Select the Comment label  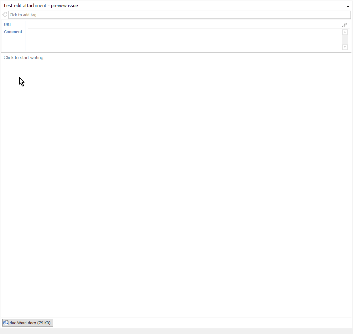[x=13, y=32]
